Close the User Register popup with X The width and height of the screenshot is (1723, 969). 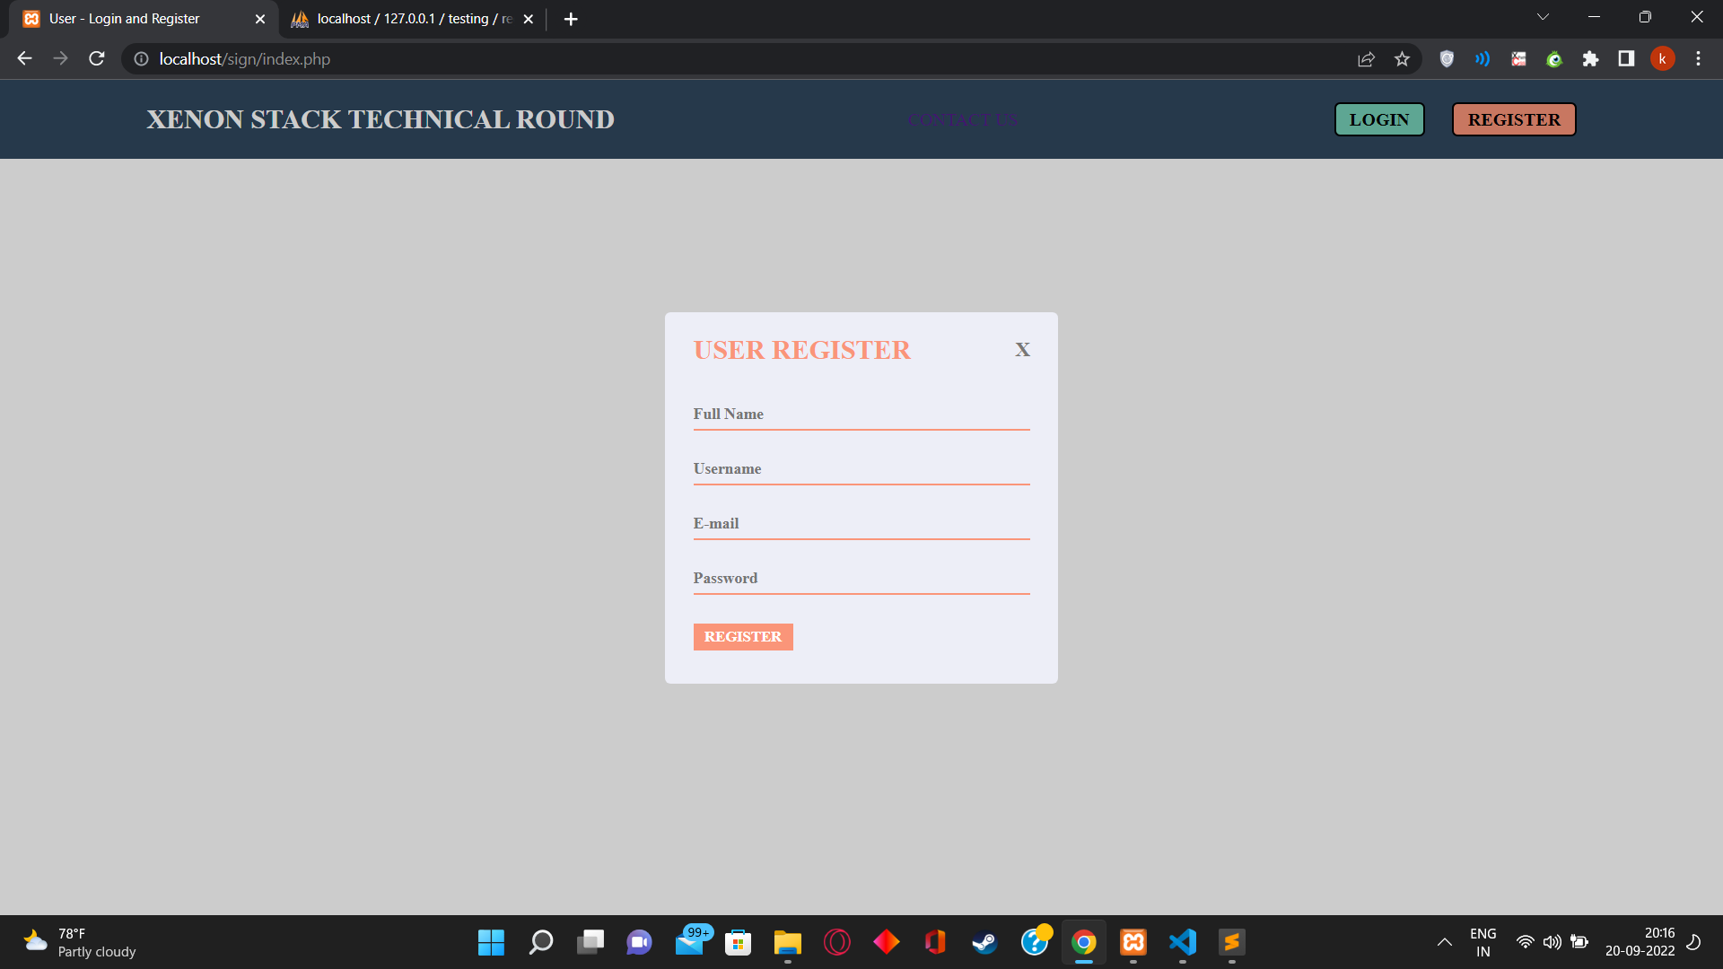click(1022, 350)
